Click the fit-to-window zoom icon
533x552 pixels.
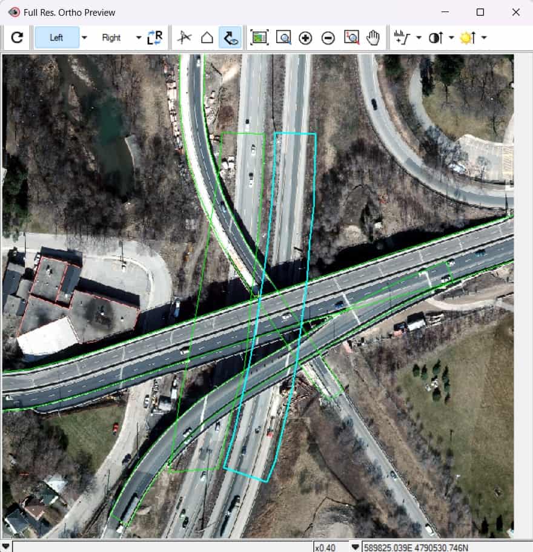pyautogui.click(x=259, y=38)
